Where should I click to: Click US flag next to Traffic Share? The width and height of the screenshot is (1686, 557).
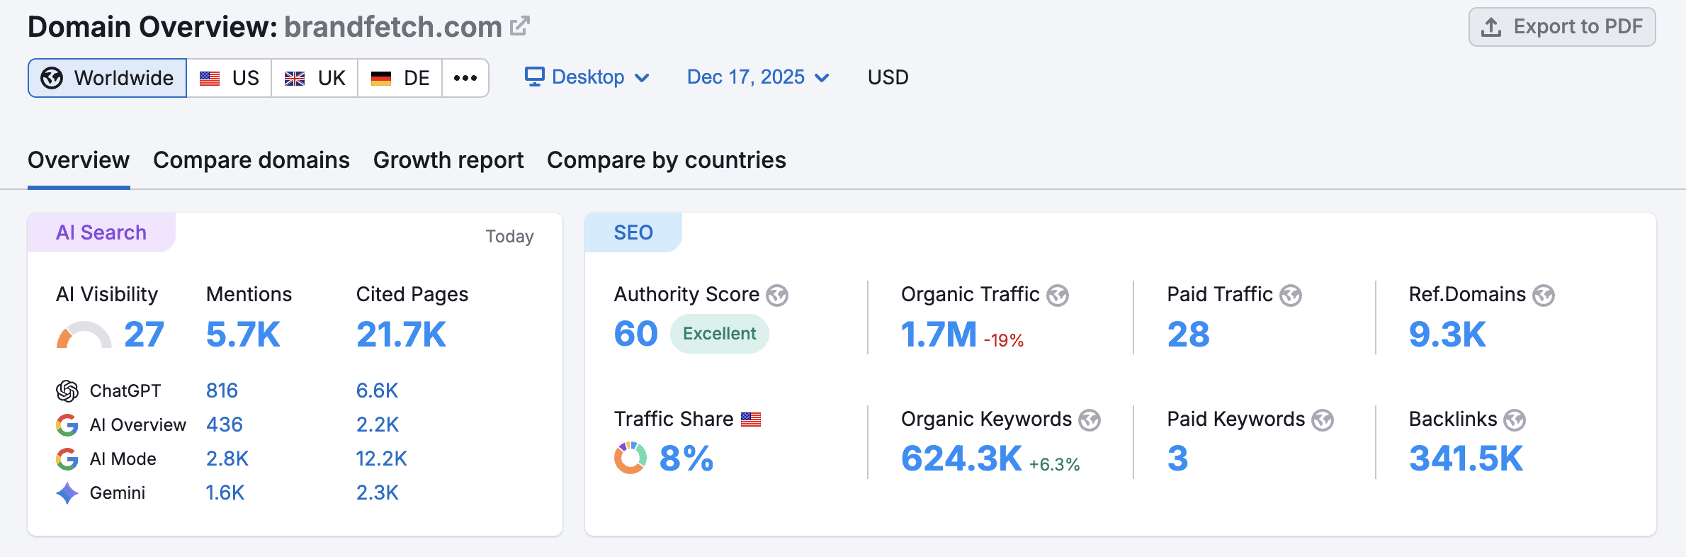(751, 420)
